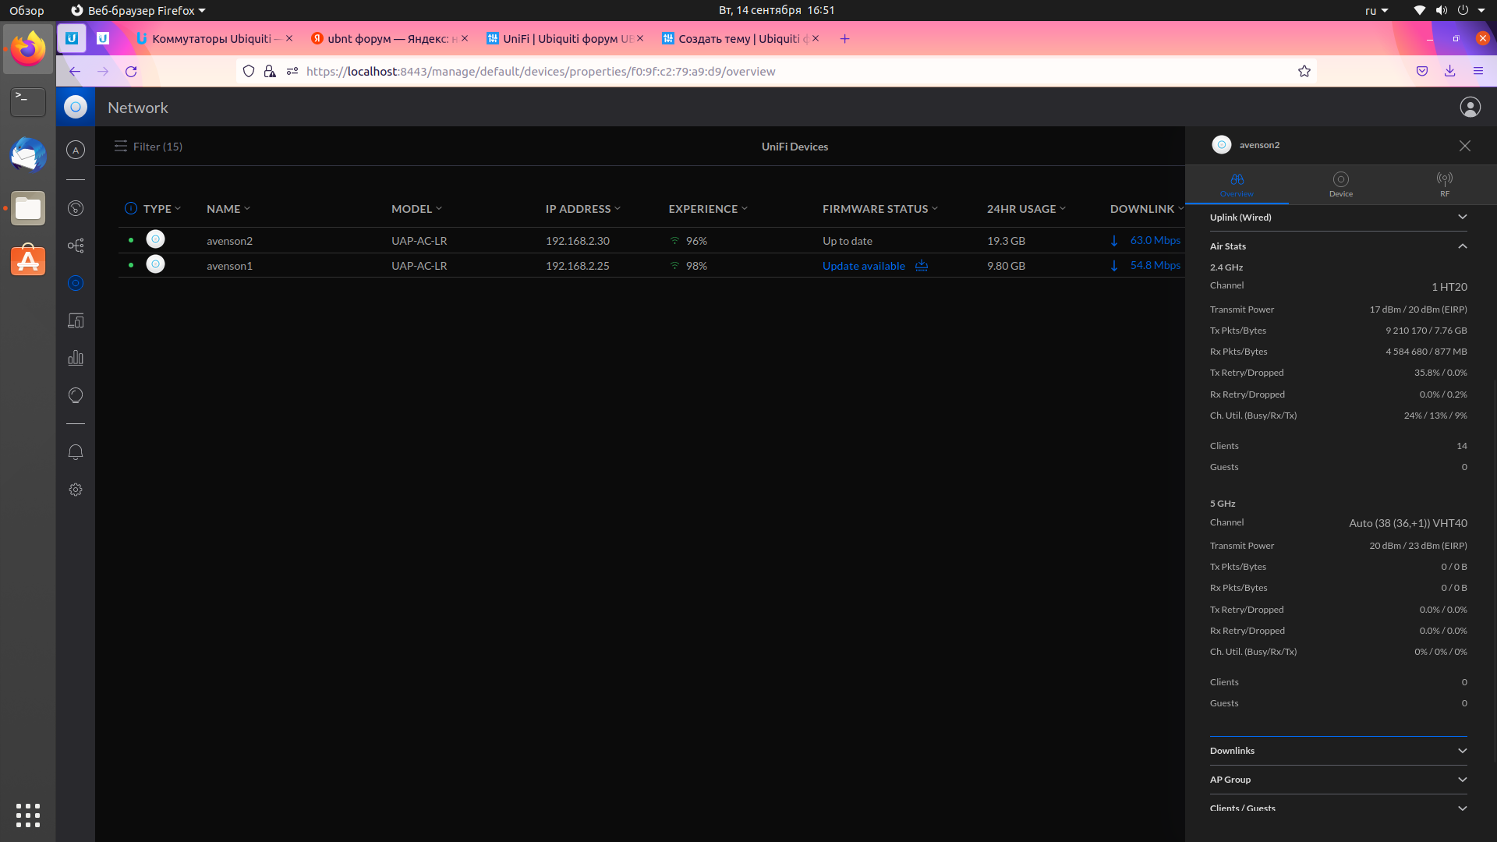The image size is (1497, 842).
Task: Sort by the MODEL column
Action: (416, 208)
